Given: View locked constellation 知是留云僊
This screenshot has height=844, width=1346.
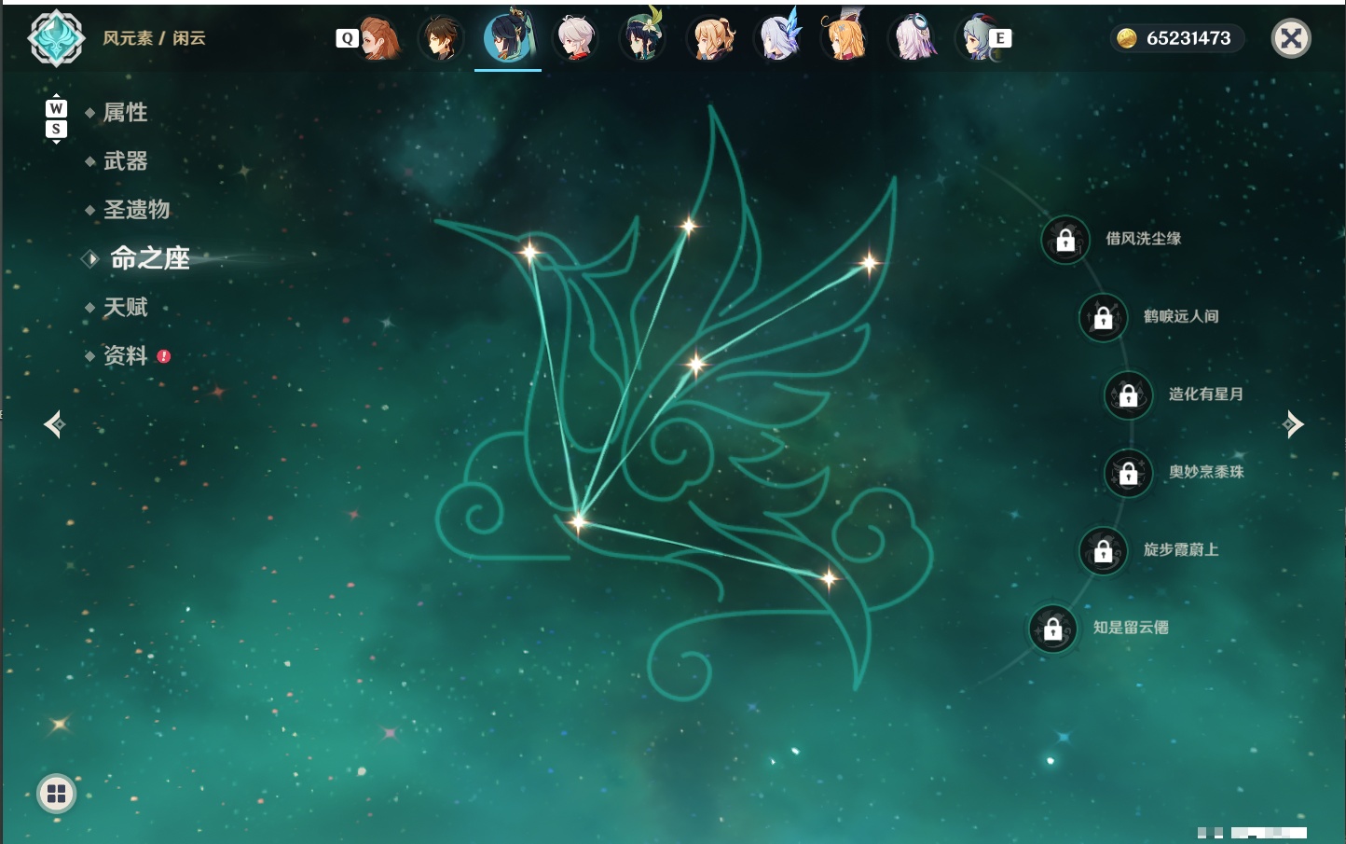Looking at the screenshot, I should tap(1052, 629).
